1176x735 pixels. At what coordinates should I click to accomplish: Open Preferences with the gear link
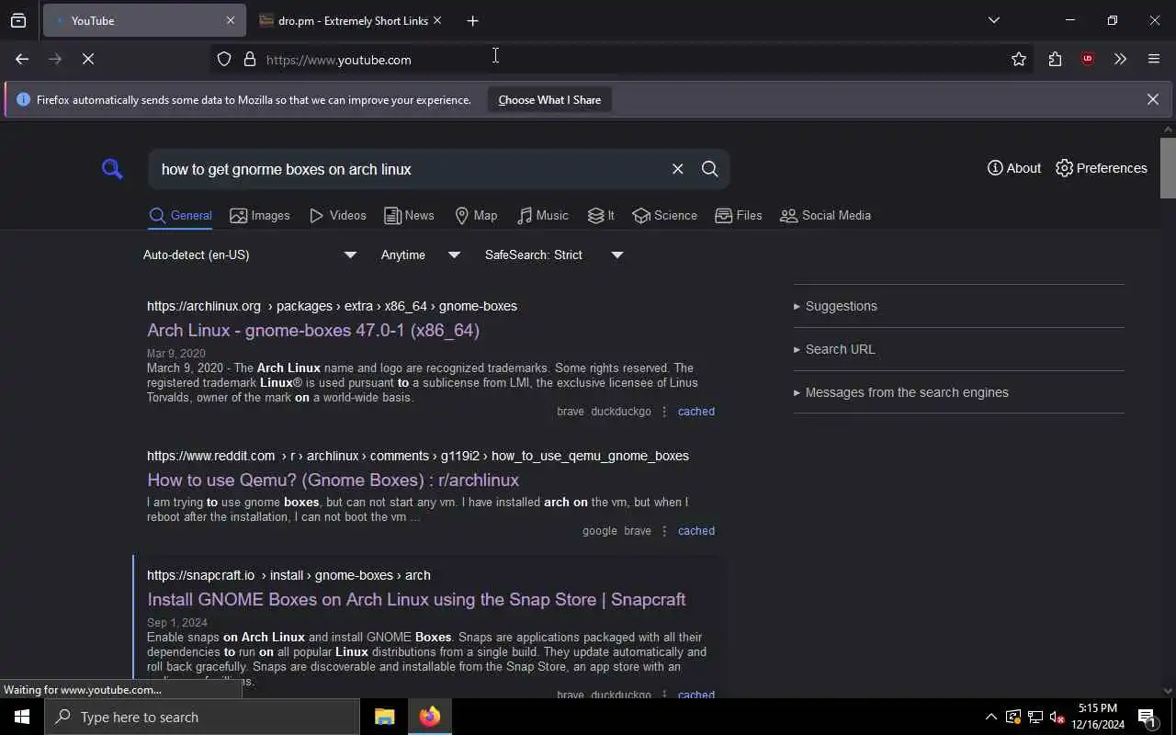[1102, 168]
